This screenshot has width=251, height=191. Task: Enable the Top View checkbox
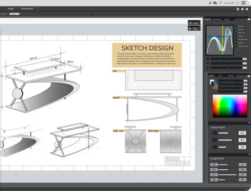(x=236, y=36)
